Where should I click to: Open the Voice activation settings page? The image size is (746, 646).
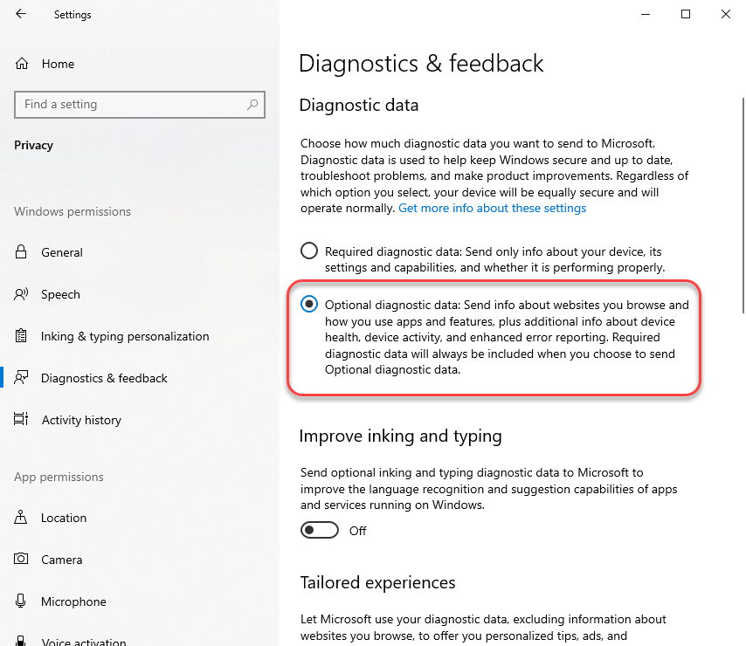click(83, 642)
